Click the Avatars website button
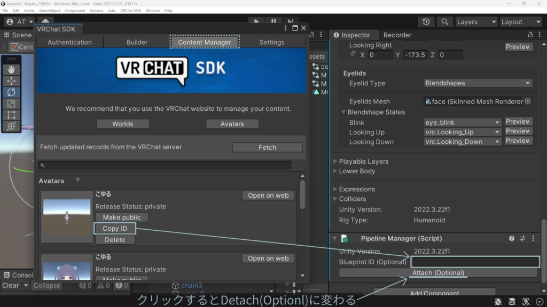 click(232, 124)
